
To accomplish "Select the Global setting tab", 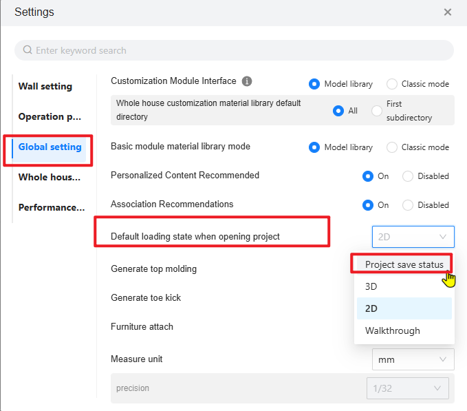I will click(50, 147).
